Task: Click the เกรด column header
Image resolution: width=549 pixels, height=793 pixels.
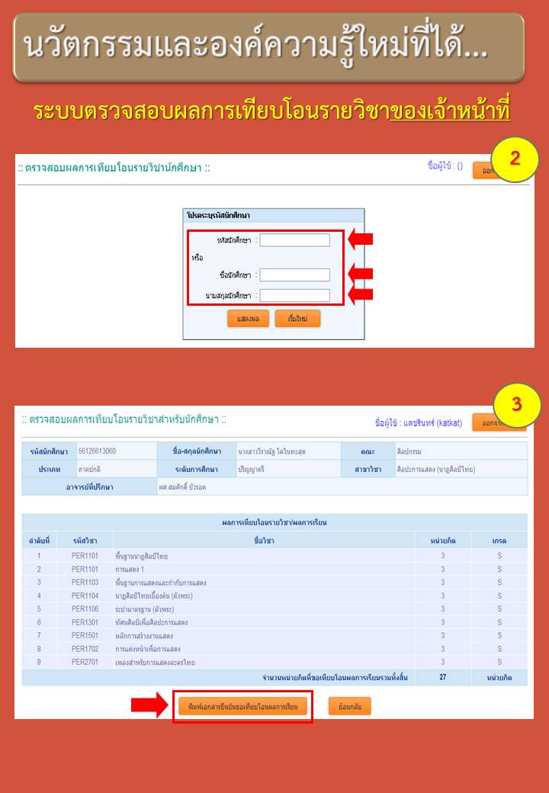Action: pyautogui.click(x=499, y=541)
